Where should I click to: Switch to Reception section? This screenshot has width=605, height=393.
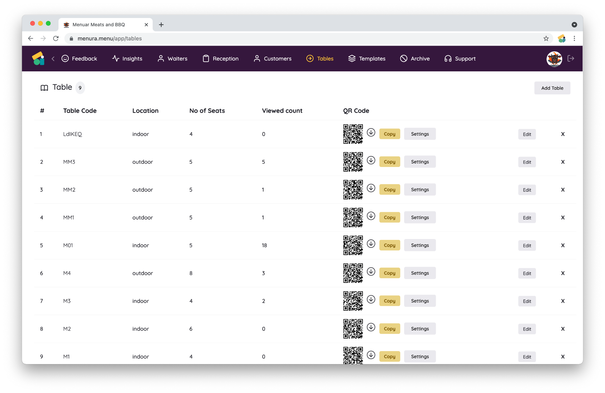220,58
